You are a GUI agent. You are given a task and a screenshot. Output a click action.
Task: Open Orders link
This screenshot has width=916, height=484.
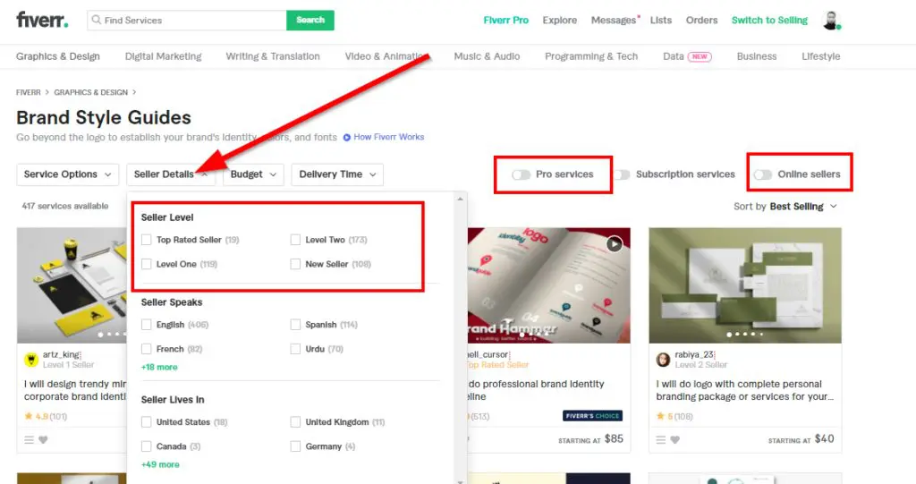pos(701,20)
